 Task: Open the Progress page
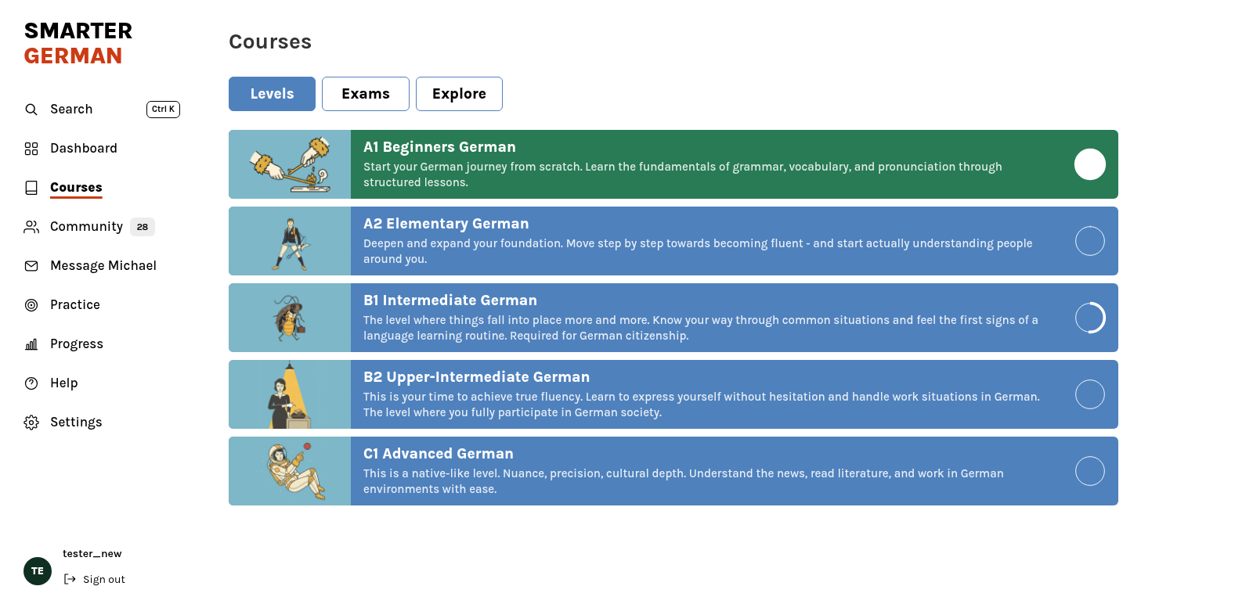click(77, 344)
